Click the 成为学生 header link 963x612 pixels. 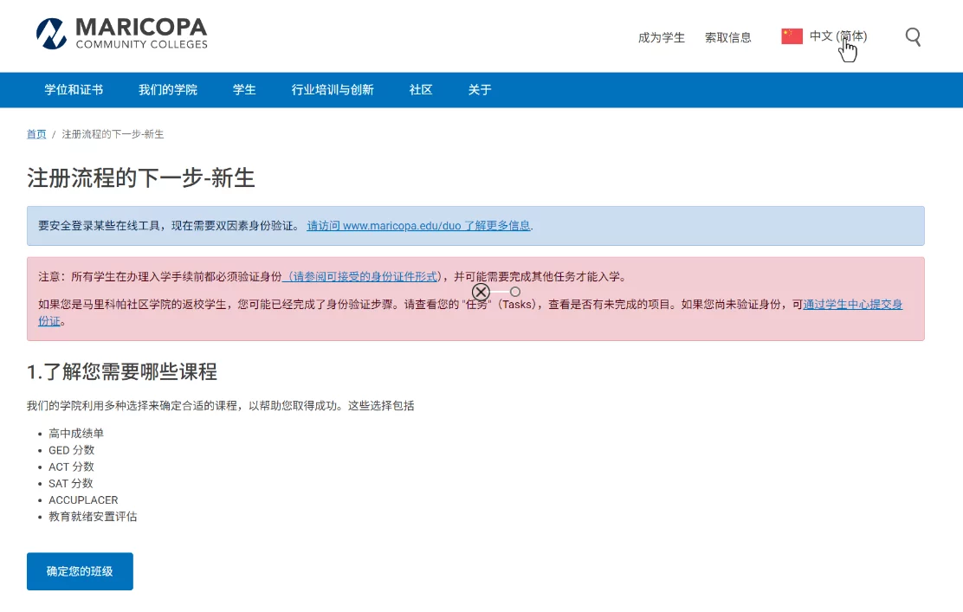662,37
